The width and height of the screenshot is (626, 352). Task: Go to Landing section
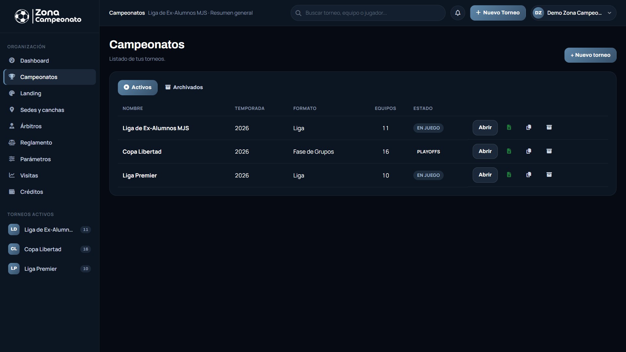pyautogui.click(x=50, y=93)
